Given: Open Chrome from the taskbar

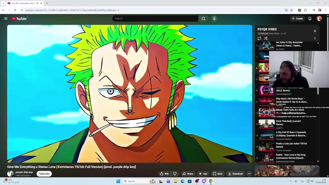Looking at the screenshot, I should 211,181.
